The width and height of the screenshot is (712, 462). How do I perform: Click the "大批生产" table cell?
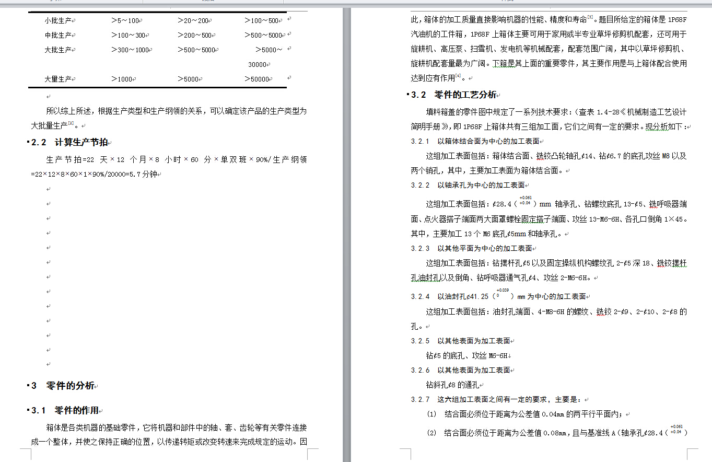click(x=58, y=50)
